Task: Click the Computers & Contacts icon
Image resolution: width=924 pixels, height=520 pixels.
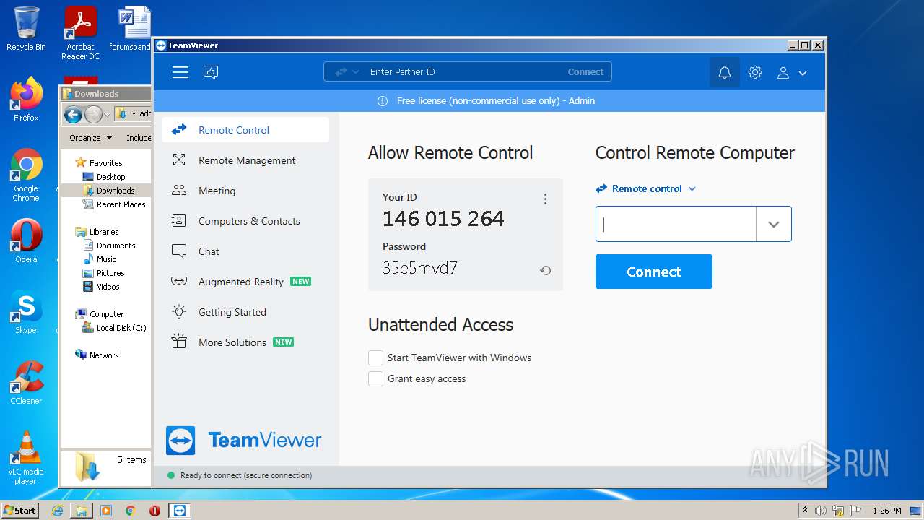Action: click(179, 221)
